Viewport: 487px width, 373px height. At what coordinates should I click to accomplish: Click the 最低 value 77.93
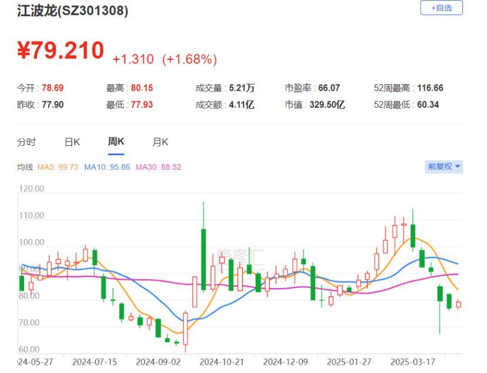pos(142,104)
